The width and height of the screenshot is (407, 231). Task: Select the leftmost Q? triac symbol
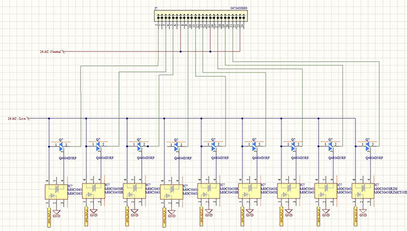pyautogui.click(x=61, y=146)
